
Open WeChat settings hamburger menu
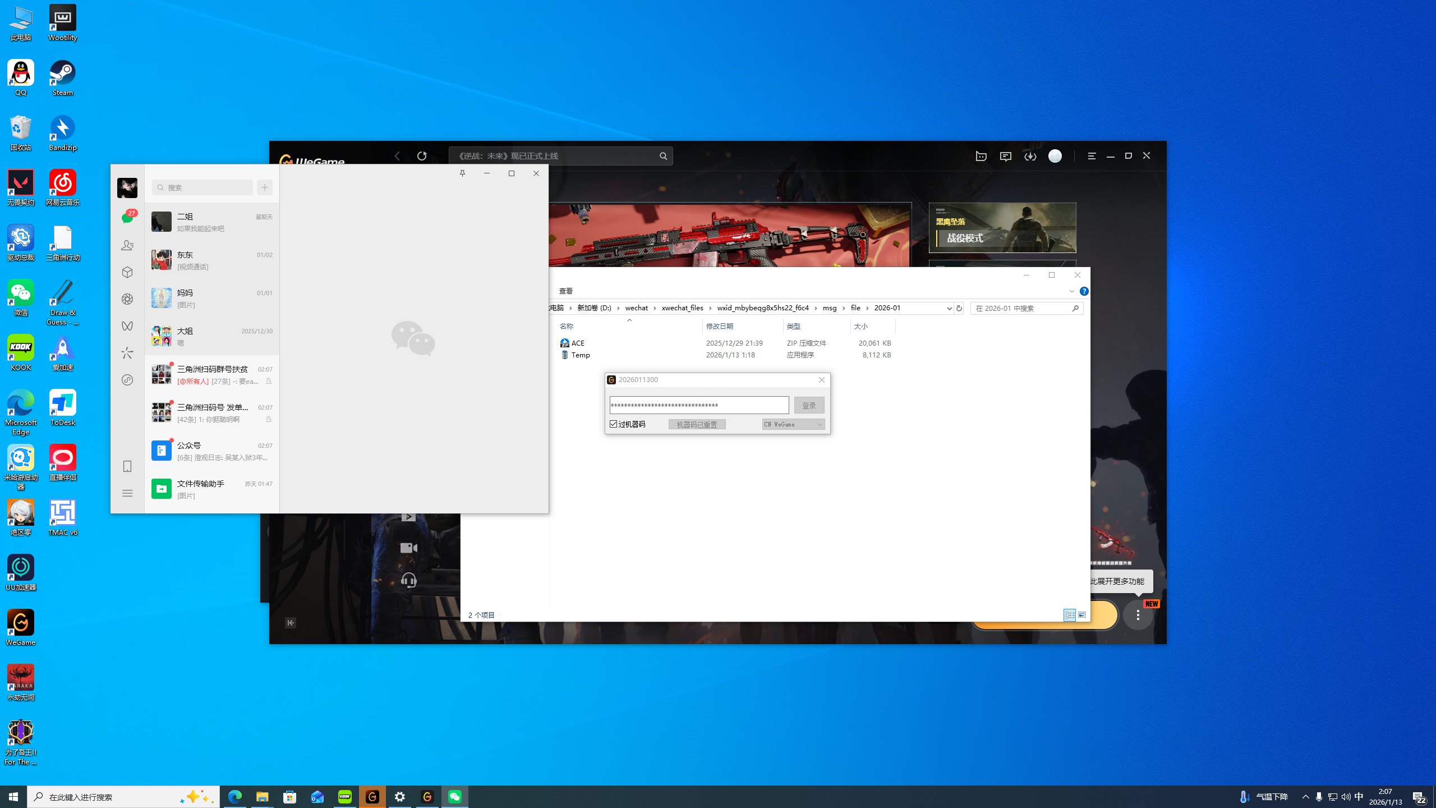(x=127, y=493)
